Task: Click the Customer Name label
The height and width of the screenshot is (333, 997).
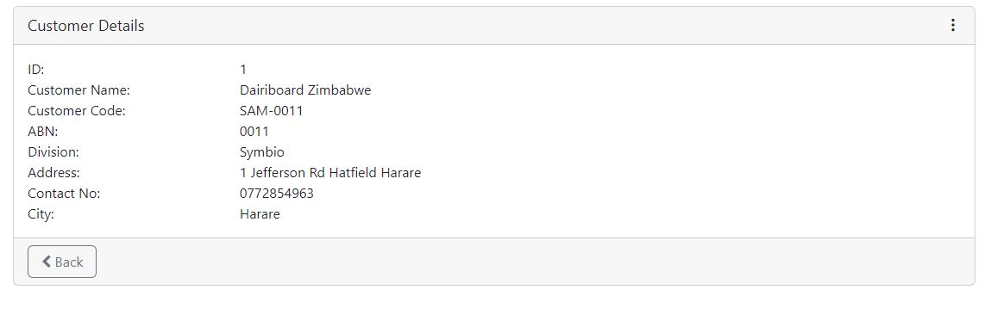Action: 78,90
